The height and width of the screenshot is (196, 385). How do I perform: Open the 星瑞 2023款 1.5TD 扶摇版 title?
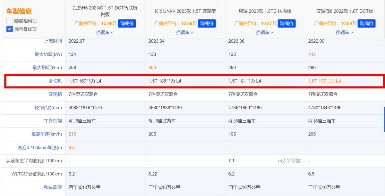pyautogui.click(x=265, y=11)
